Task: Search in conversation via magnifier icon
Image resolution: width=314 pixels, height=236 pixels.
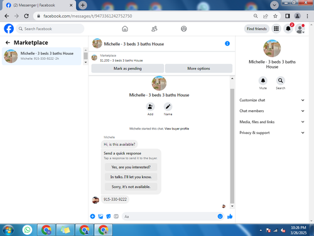Action: (281, 81)
